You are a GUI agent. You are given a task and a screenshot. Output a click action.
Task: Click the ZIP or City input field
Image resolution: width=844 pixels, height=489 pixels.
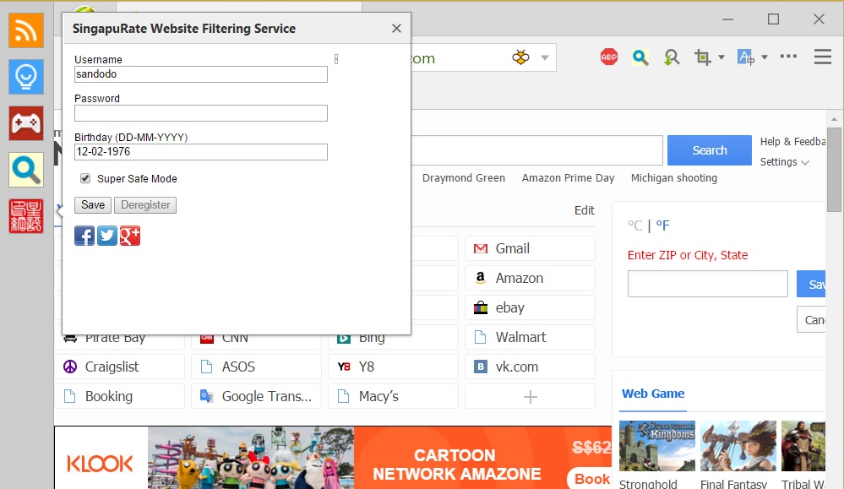coord(707,284)
